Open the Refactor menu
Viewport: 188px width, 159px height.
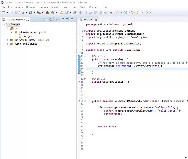[31, 7]
